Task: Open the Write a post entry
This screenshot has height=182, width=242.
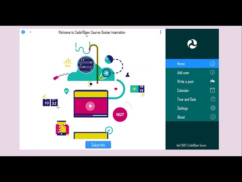Action: click(x=192, y=82)
